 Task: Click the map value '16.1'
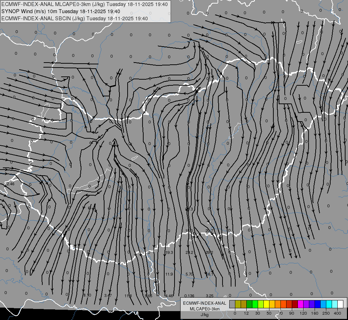click(210, 274)
